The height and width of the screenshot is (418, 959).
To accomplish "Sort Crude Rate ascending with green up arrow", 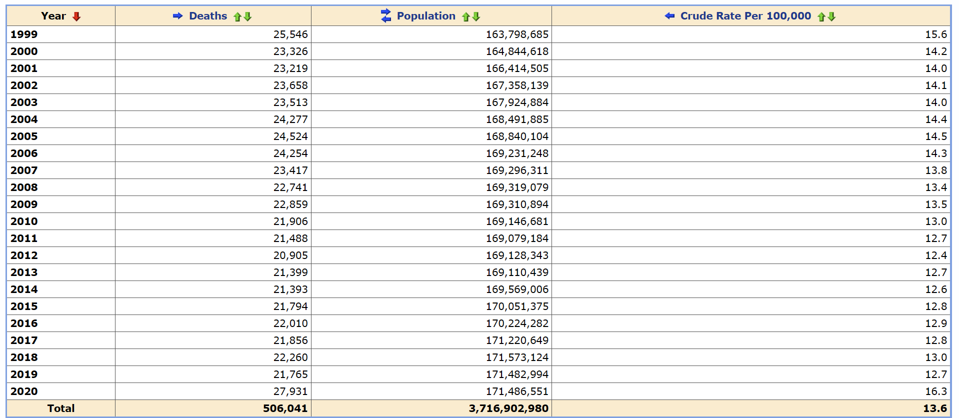I will pos(821,16).
